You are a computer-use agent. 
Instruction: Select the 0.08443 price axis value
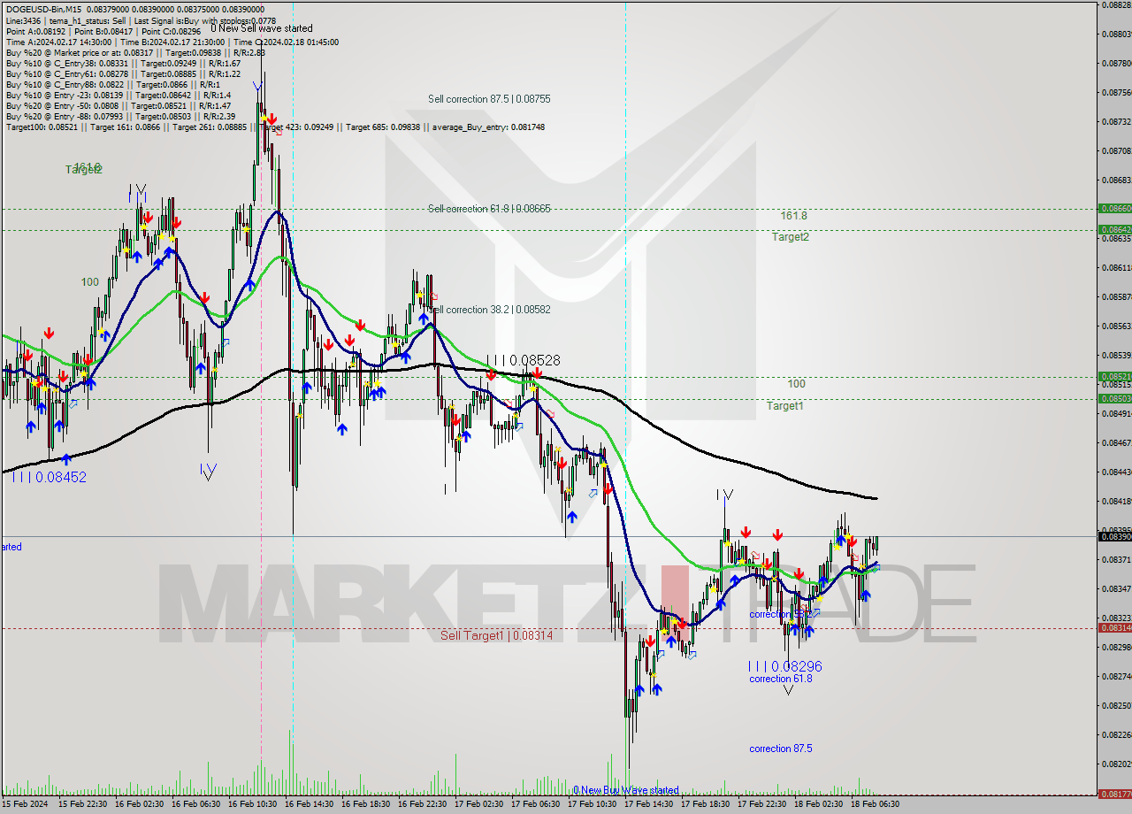(1116, 472)
